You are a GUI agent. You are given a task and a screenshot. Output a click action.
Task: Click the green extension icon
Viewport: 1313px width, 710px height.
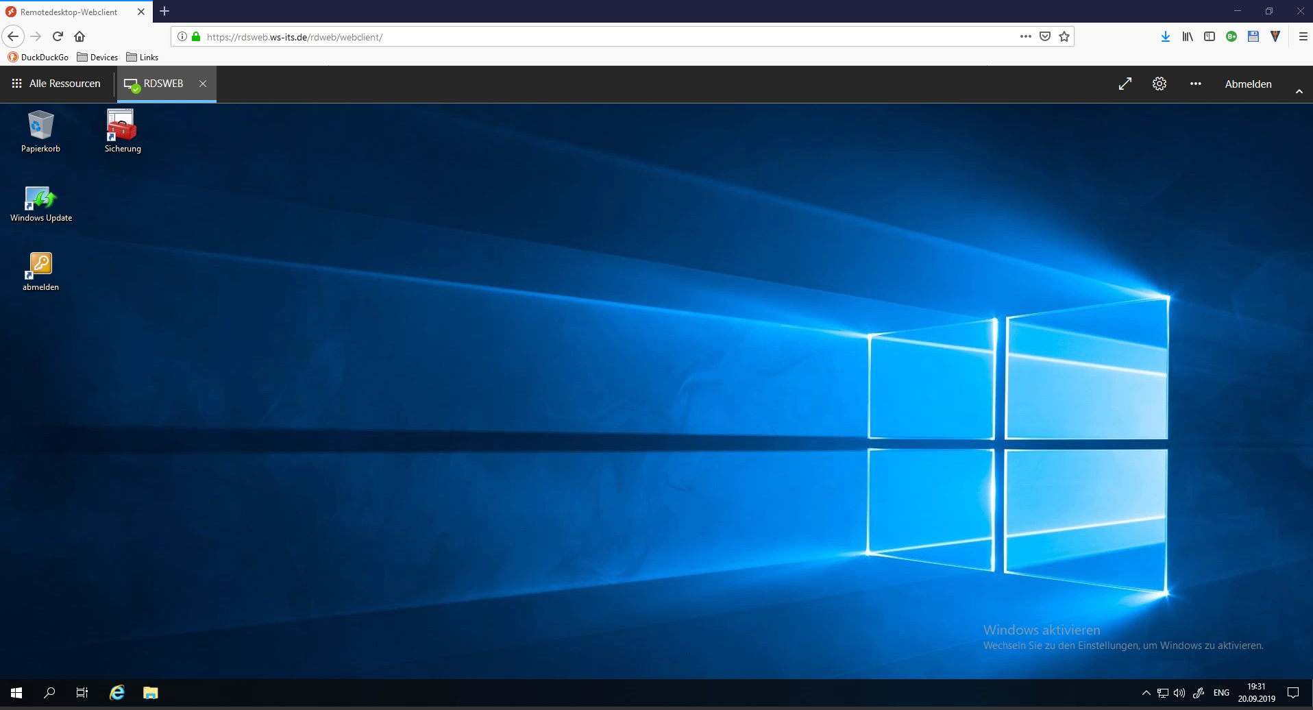(x=1231, y=36)
